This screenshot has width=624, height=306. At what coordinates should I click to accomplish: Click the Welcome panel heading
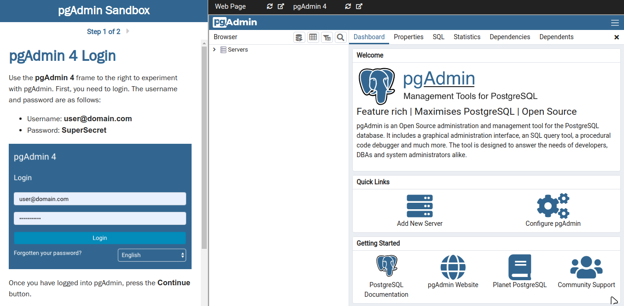pyautogui.click(x=370, y=55)
